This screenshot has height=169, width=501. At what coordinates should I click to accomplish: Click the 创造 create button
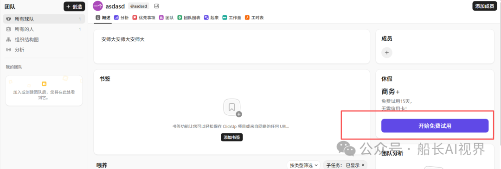[x=74, y=6]
